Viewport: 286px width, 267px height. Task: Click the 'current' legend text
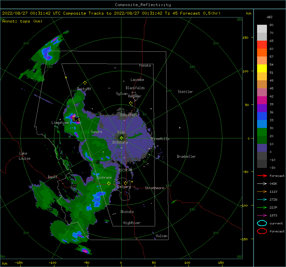pos(276,223)
